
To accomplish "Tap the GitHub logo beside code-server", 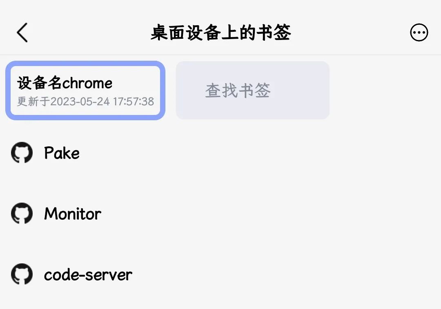I will point(21,274).
